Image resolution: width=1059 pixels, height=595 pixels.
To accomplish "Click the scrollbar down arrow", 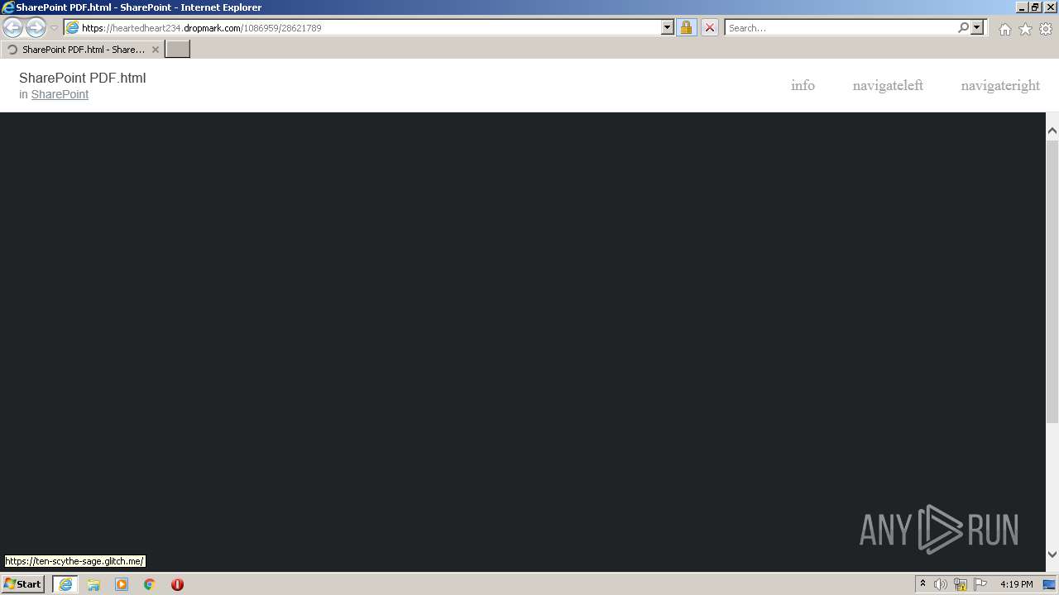I will 1052,555.
